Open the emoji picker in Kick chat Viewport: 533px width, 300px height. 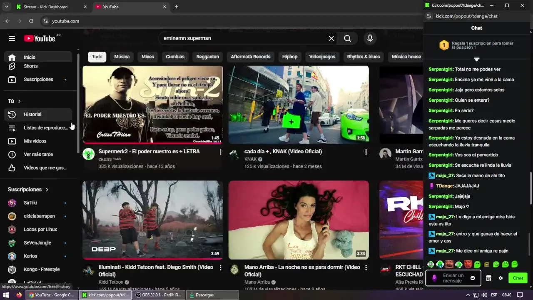473,278
